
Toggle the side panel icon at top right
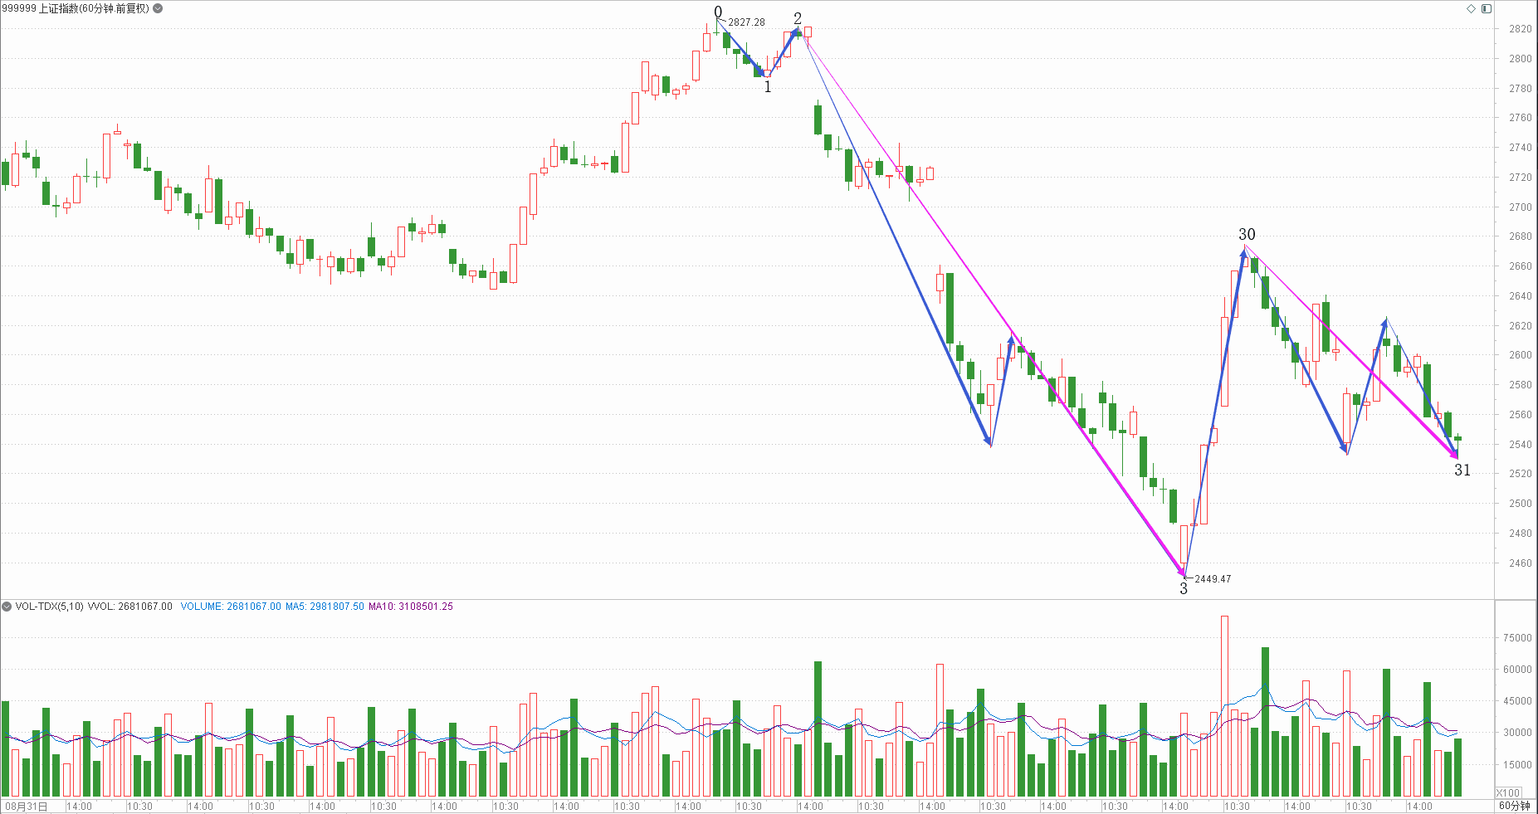(1487, 8)
